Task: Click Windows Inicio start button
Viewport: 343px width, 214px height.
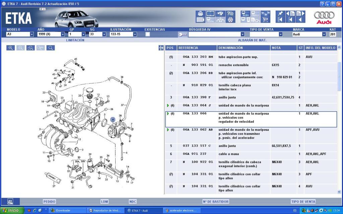Action: click(11, 211)
